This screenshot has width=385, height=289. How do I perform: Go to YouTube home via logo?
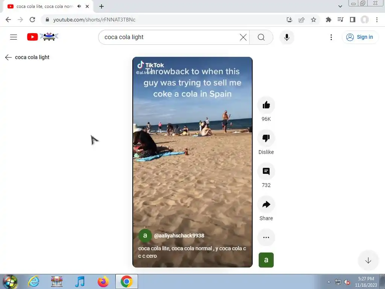(43, 37)
